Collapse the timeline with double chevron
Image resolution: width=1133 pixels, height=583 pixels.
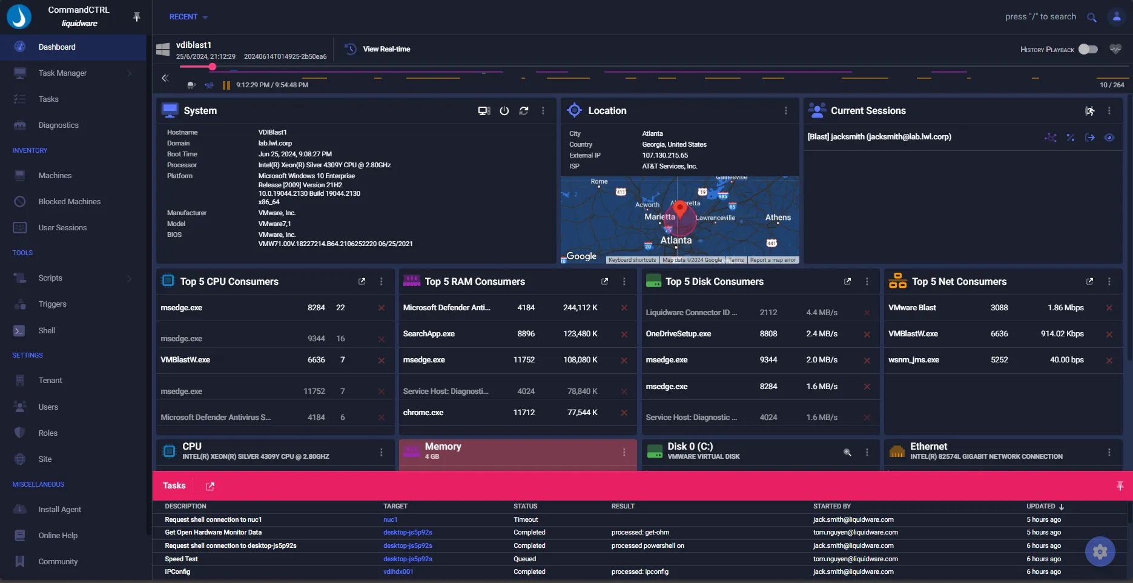(165, 78)
